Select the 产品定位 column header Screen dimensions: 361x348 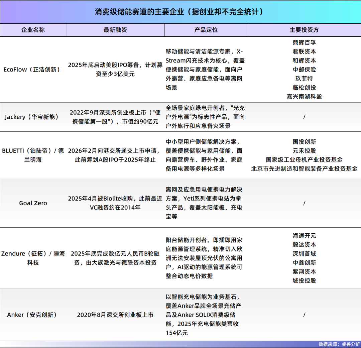tap(206, 30)
